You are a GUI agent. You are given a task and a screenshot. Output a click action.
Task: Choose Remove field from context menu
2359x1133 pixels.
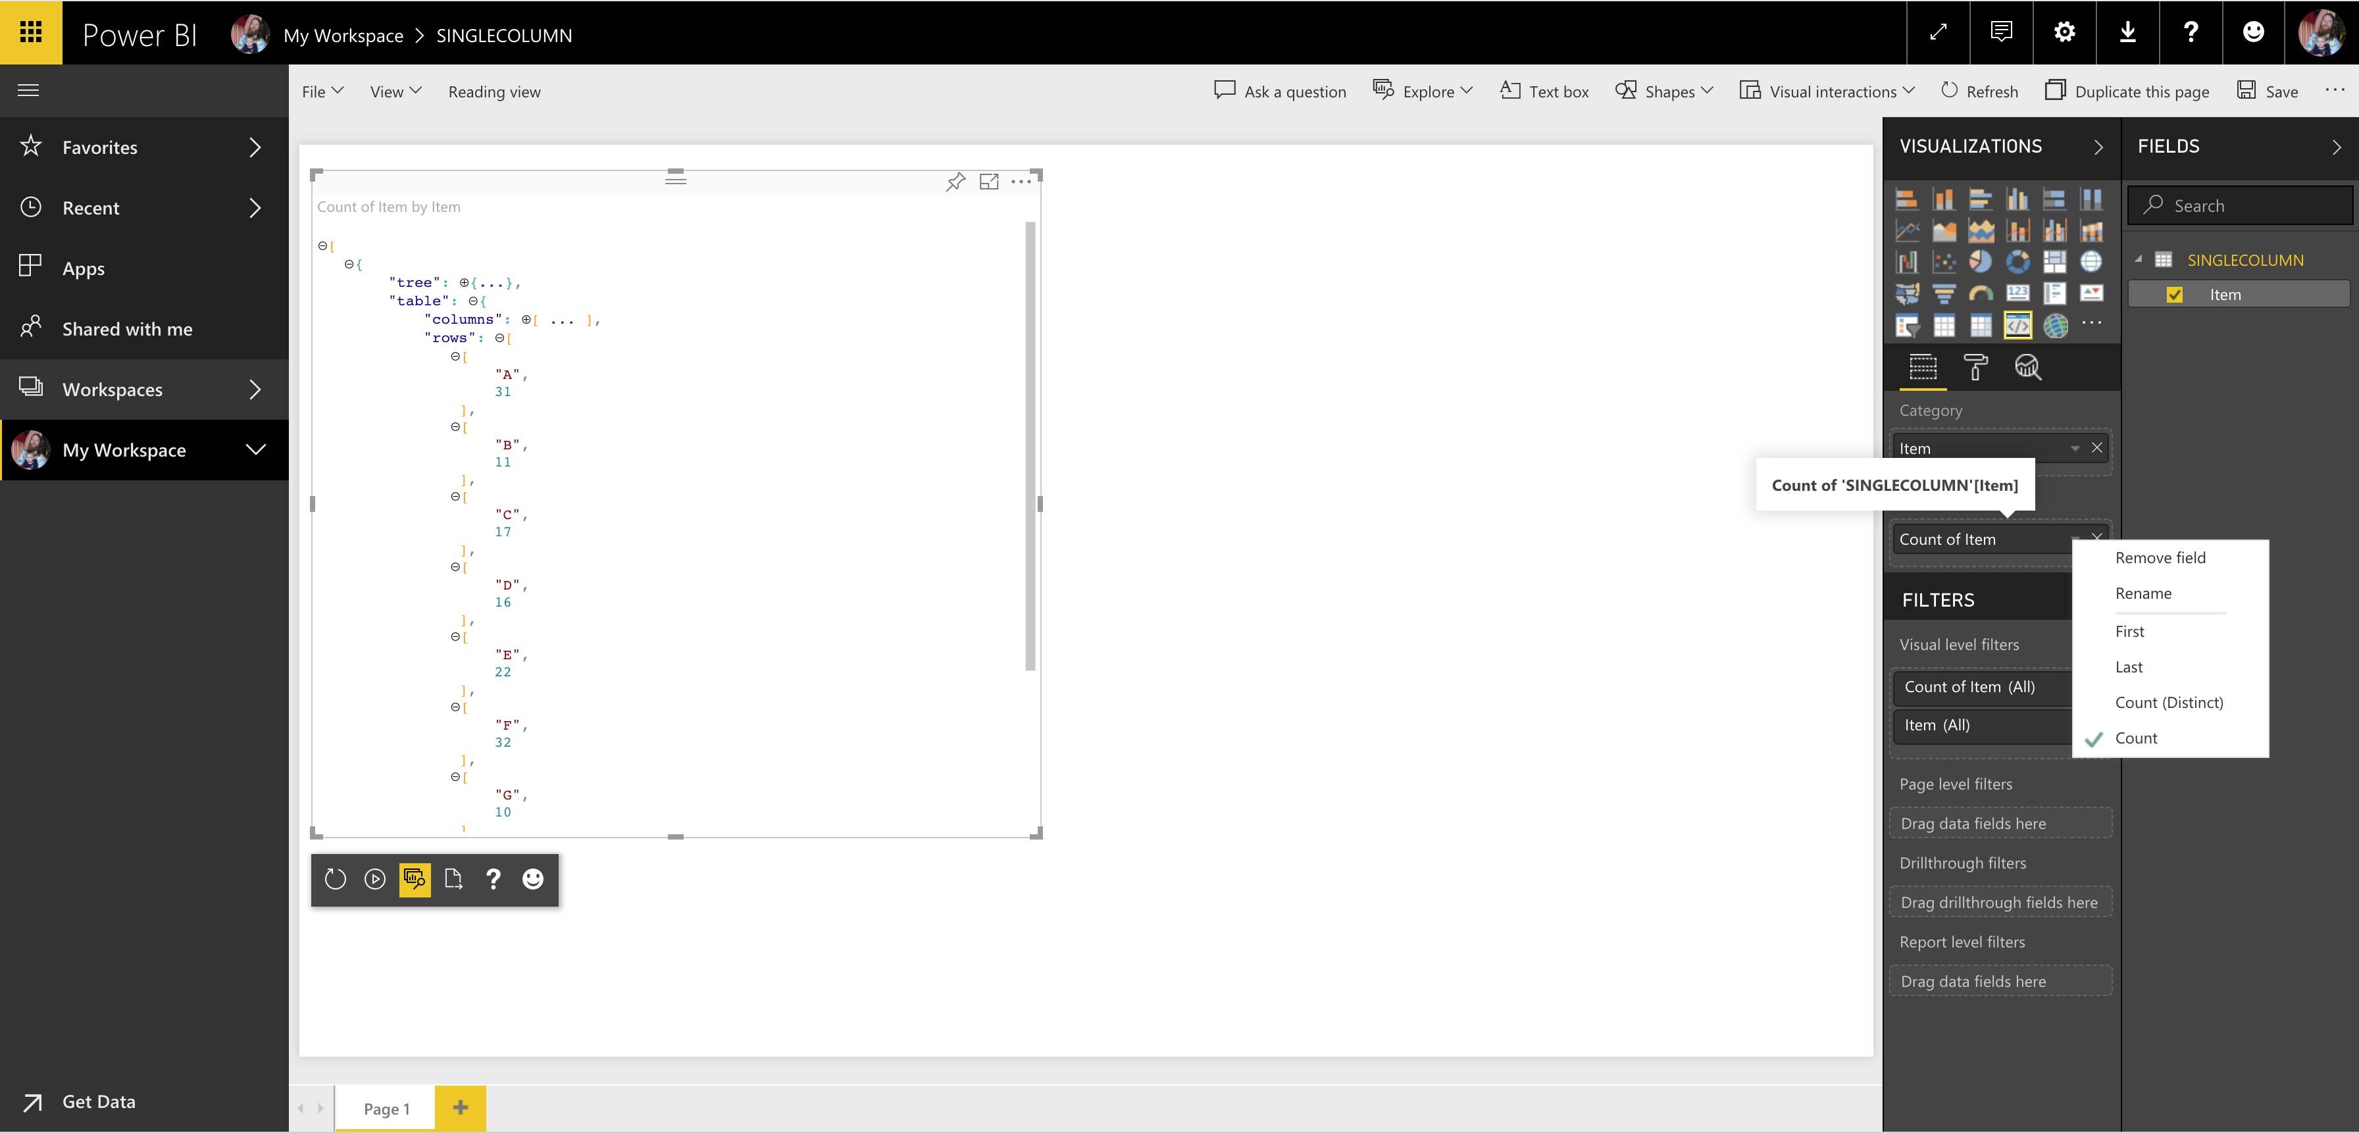tap(2160, 558)
